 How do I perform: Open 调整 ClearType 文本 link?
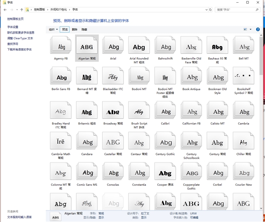point(20,38)
